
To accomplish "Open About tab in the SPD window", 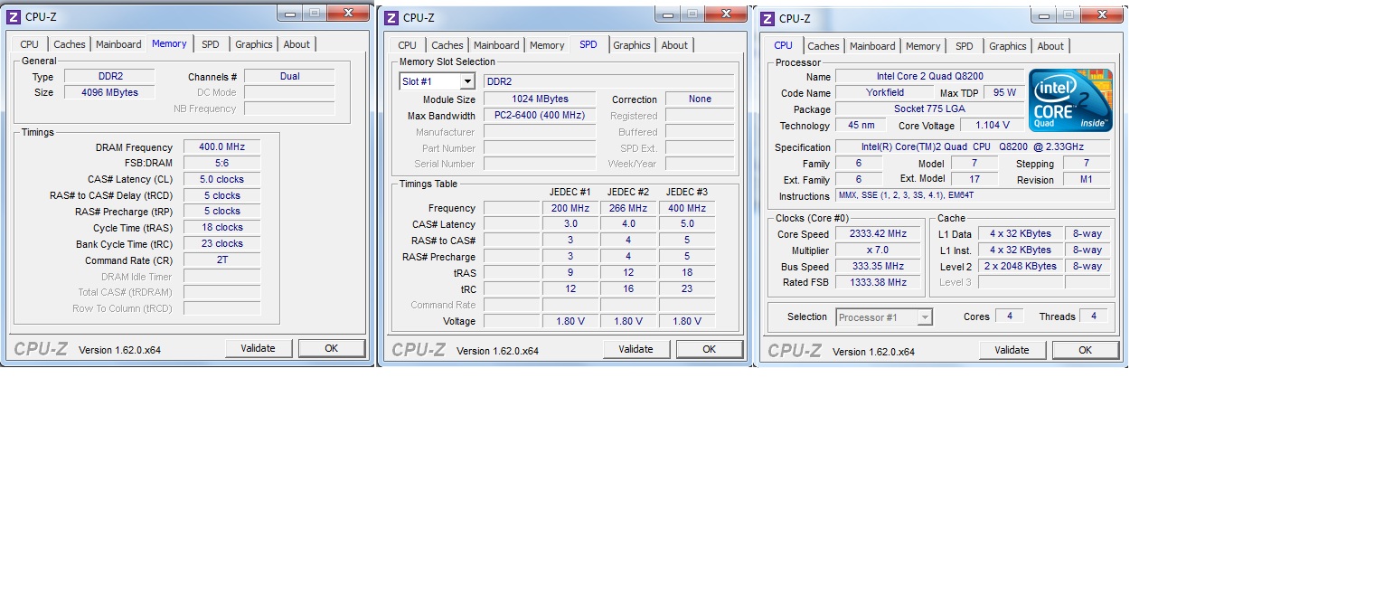I will [x=674, y=45].
